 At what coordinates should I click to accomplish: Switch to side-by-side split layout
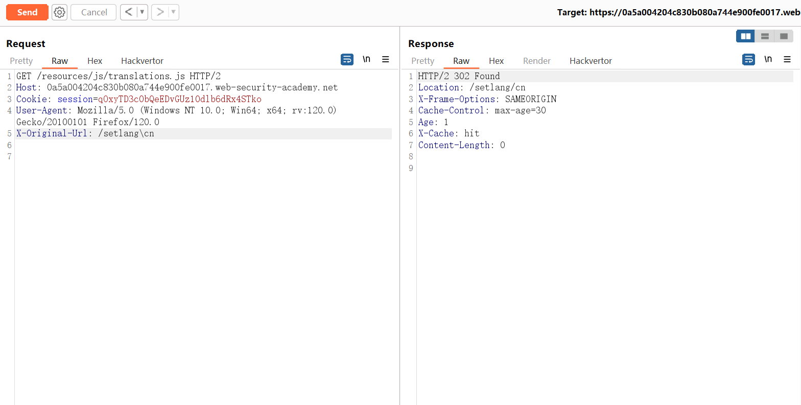tap(746, 36)
